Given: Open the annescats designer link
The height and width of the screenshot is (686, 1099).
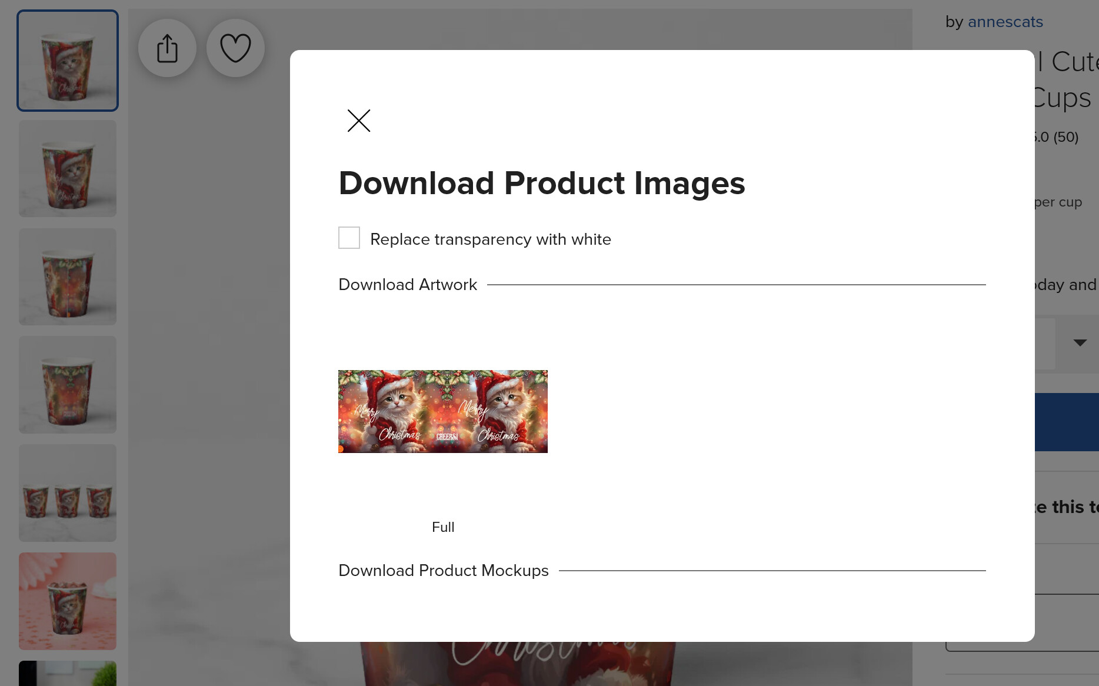Looking at the screenshot, I should coord(1005,22).
